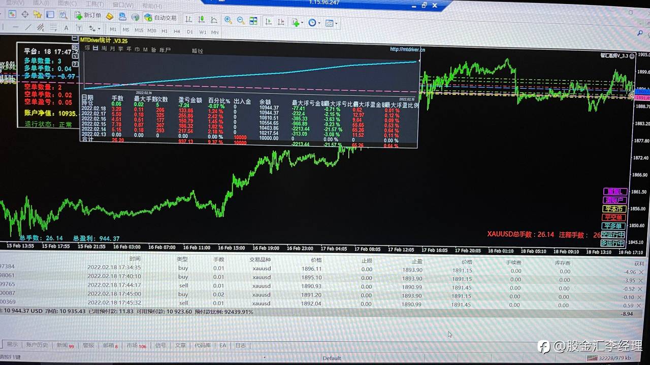The image size is (650, 365).
Task: Switch chart to M1 timeframe
Action: [113, 29]
